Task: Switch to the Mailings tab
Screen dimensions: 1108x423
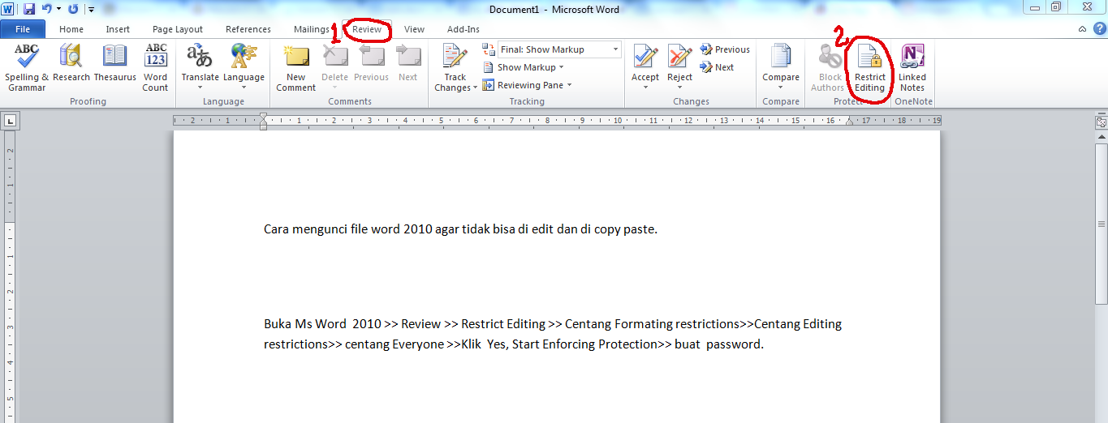Action: [312, 29]
